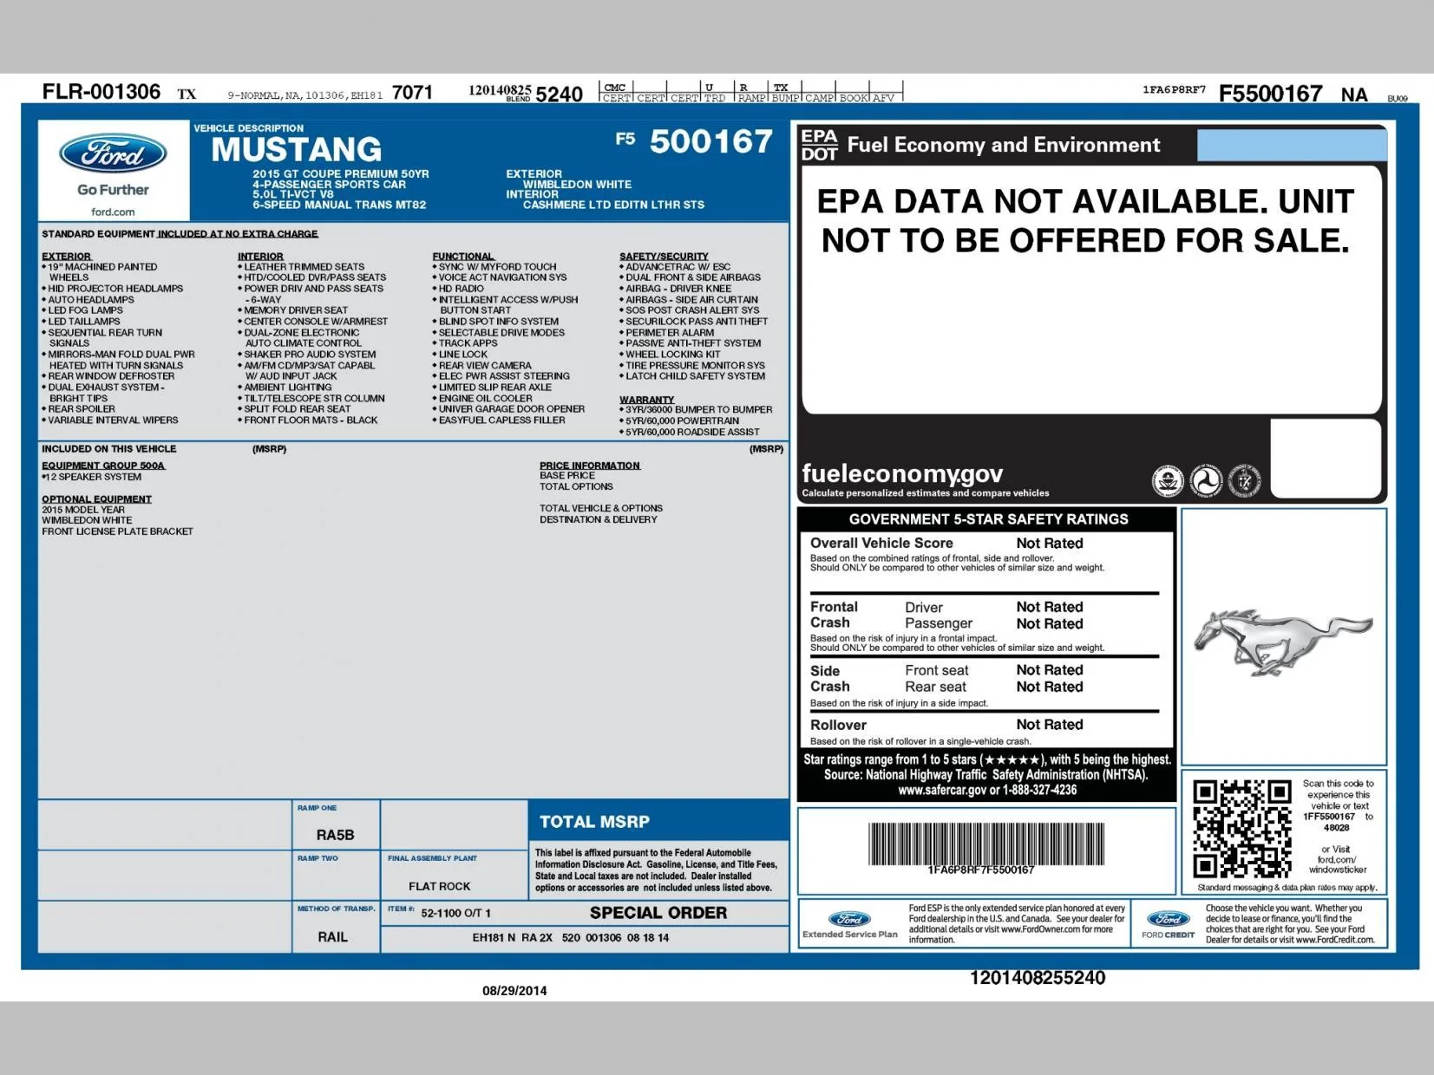Image resolution: width=1434 pixels, height=1075 pixels.
Task: Click the 08/29/2014 date
Action: 514,991
